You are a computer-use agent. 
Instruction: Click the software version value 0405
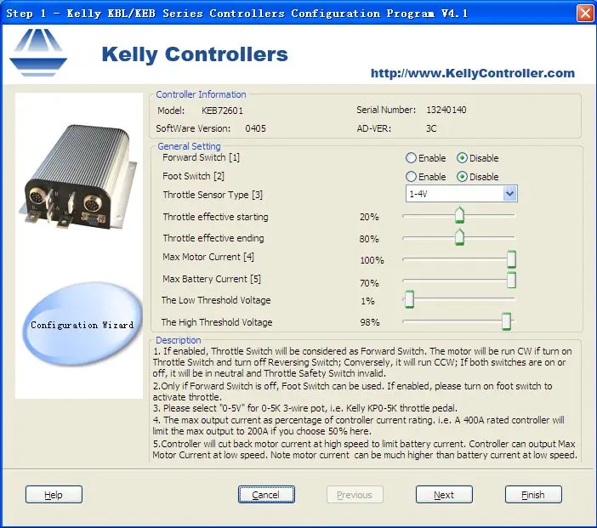tap(255, 128)
